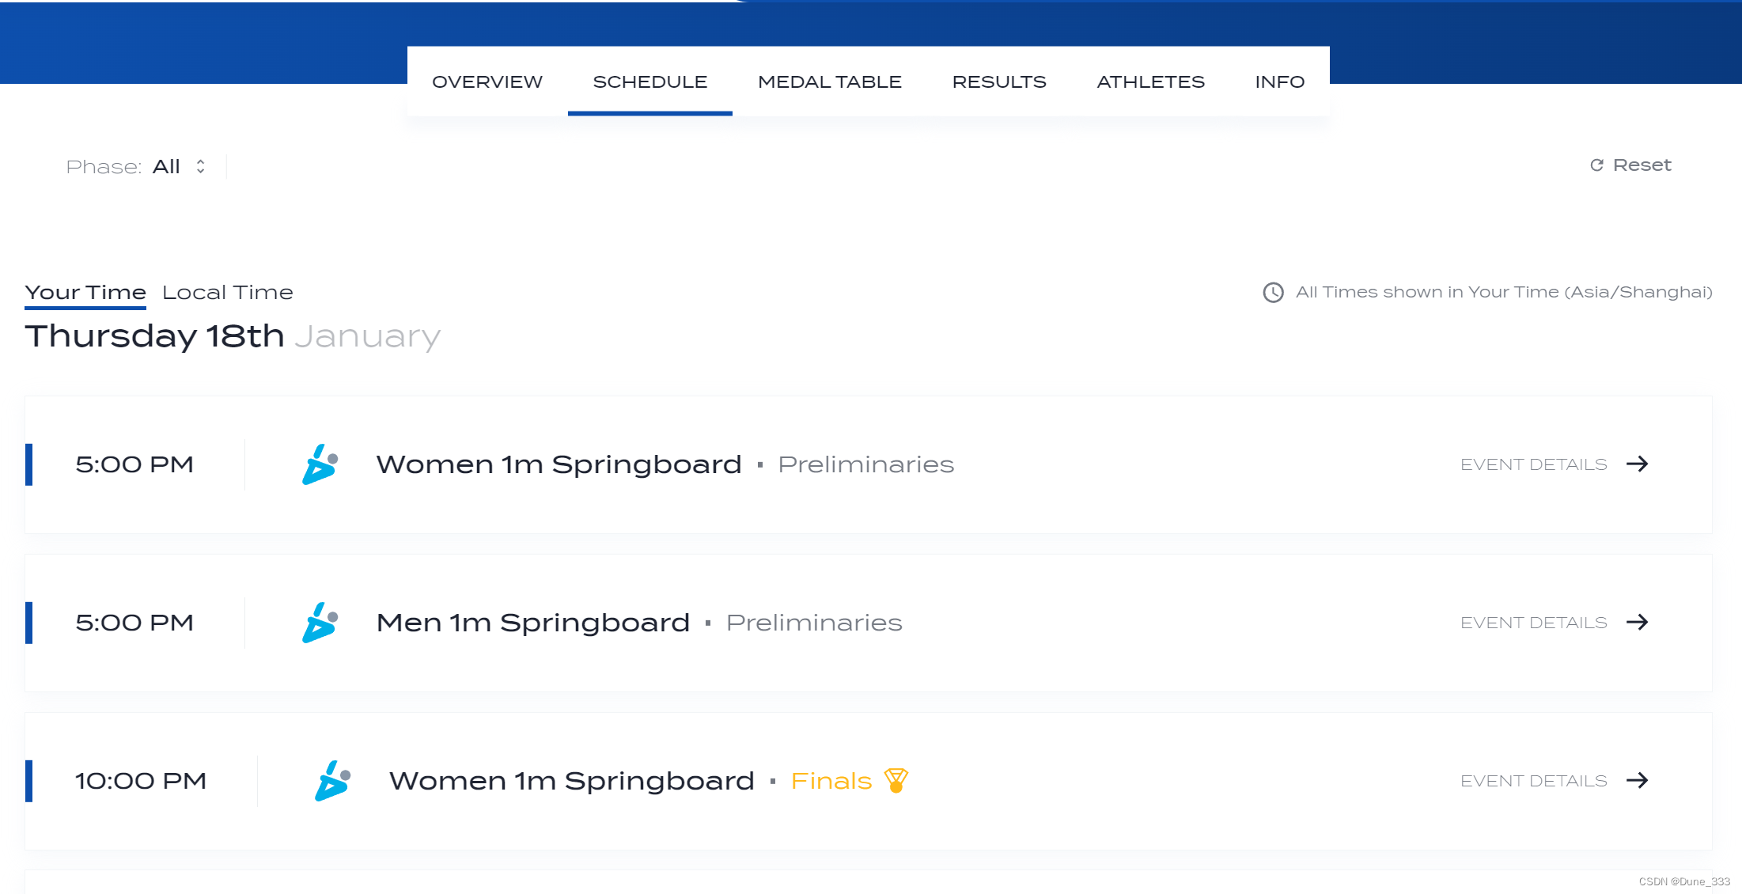This screenshot has height=894, width=1742.
Task: Open Event Details for Men 1m Springboard
Action: 1533,623
